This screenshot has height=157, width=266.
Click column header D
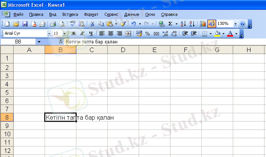(x=123, y=50)
